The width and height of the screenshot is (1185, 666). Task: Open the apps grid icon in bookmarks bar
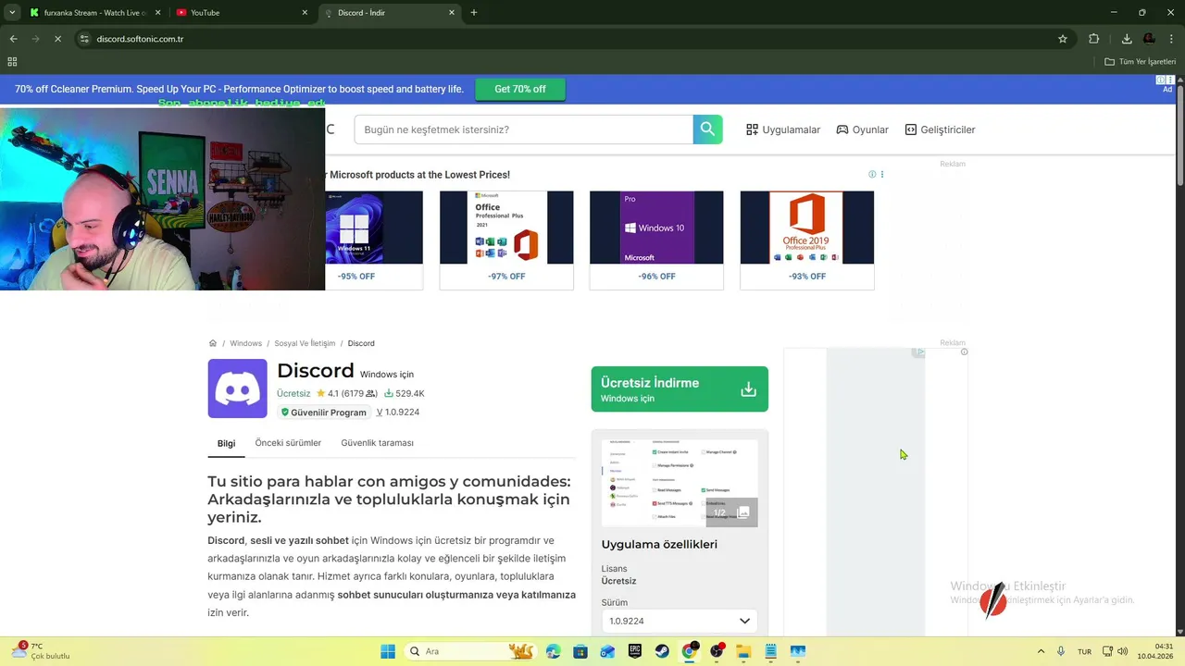[12, 62]
